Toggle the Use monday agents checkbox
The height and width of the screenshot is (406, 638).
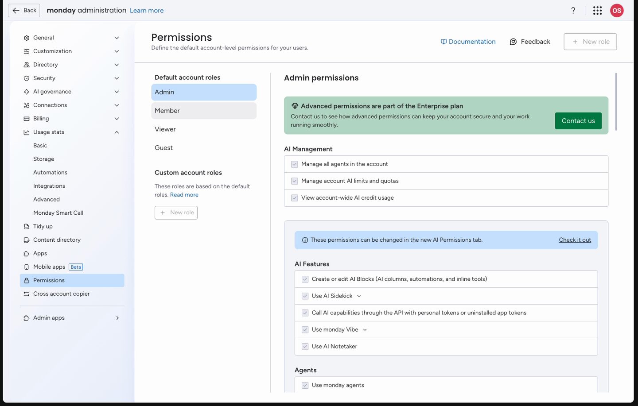tap(305, 386)
